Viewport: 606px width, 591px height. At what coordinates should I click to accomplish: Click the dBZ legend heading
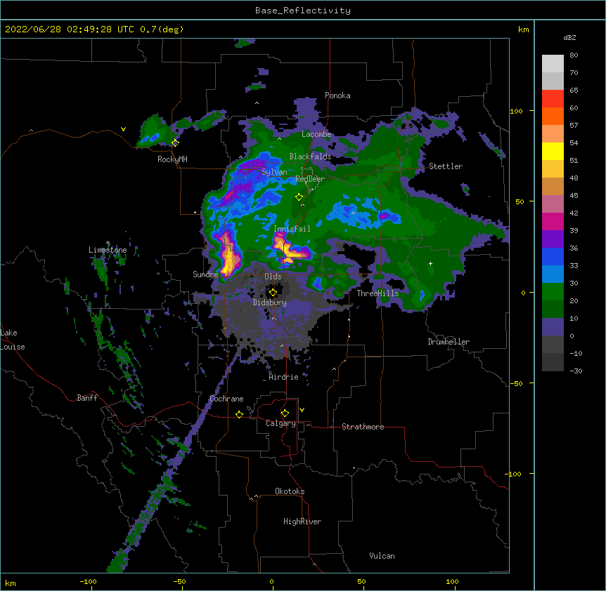[x=569, y=37]
